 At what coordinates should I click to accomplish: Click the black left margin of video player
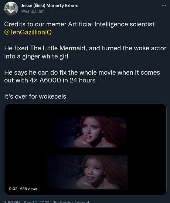point(26,149)
